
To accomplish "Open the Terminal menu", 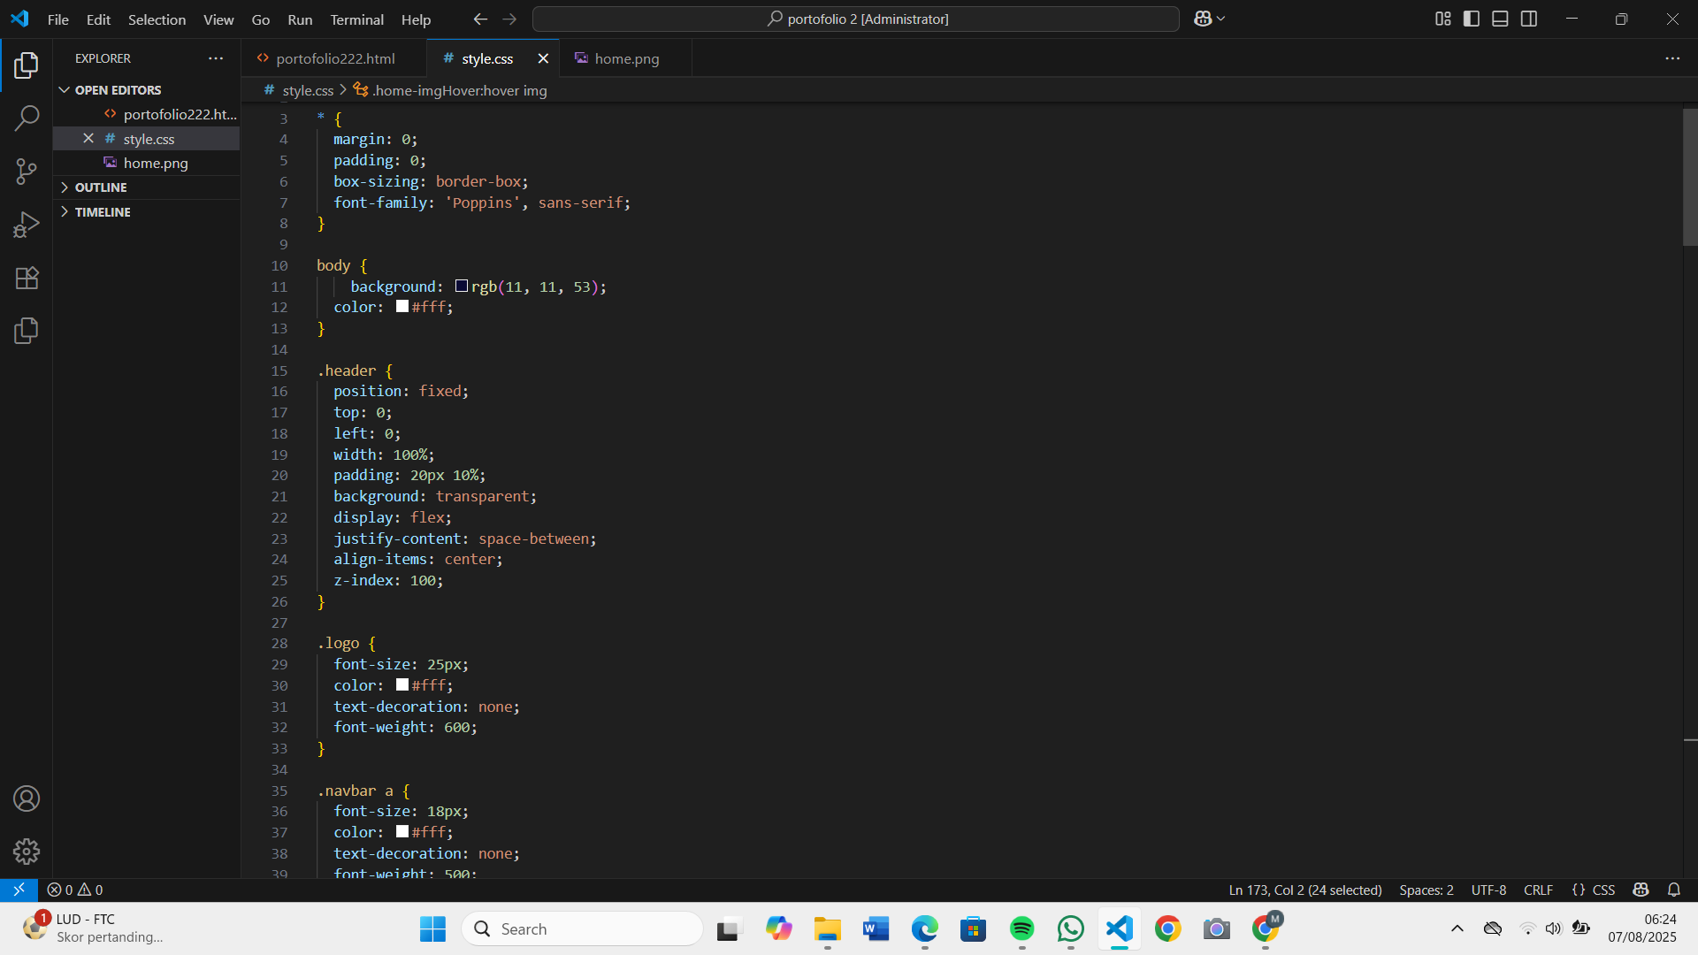I will coord(356,19).
